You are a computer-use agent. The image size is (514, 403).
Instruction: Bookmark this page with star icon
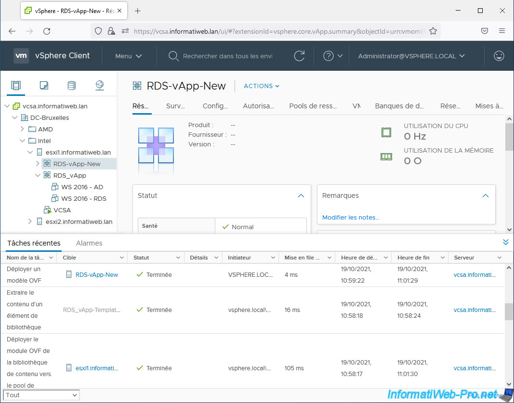(433, 31)
